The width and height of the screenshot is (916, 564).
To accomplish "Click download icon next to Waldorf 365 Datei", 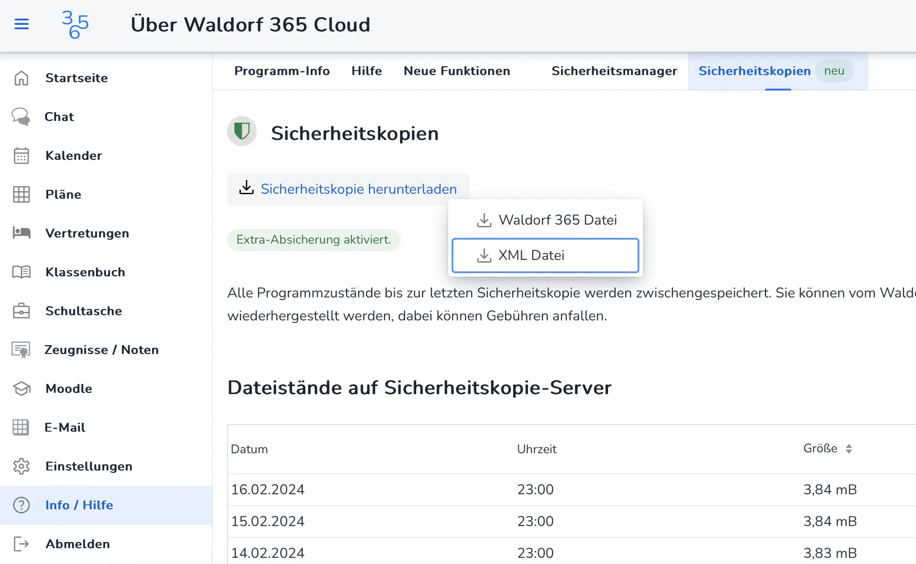I will point(484,220).
